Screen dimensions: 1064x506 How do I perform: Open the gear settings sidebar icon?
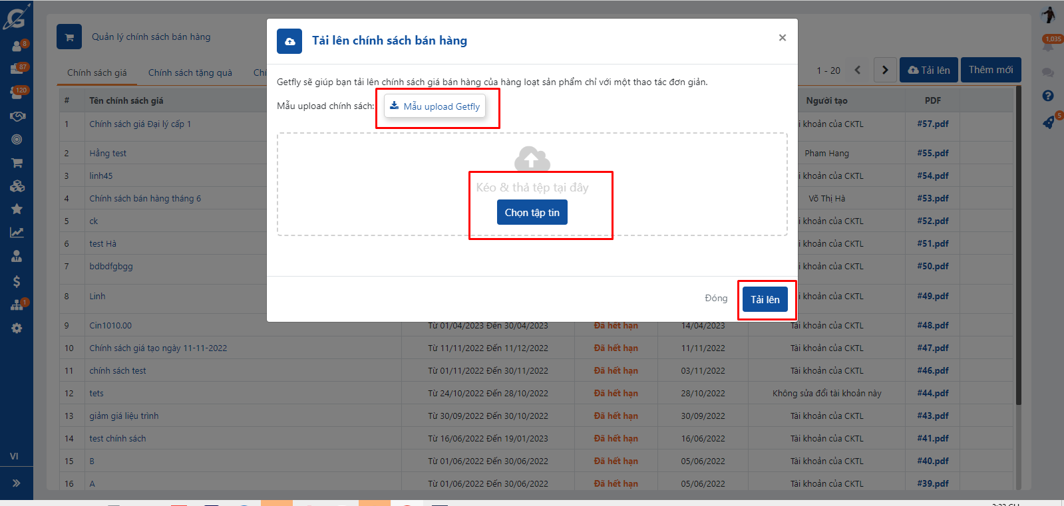tap(17, 328)
